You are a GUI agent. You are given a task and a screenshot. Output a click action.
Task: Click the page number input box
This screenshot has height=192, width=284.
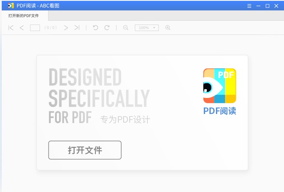[35, 28]
